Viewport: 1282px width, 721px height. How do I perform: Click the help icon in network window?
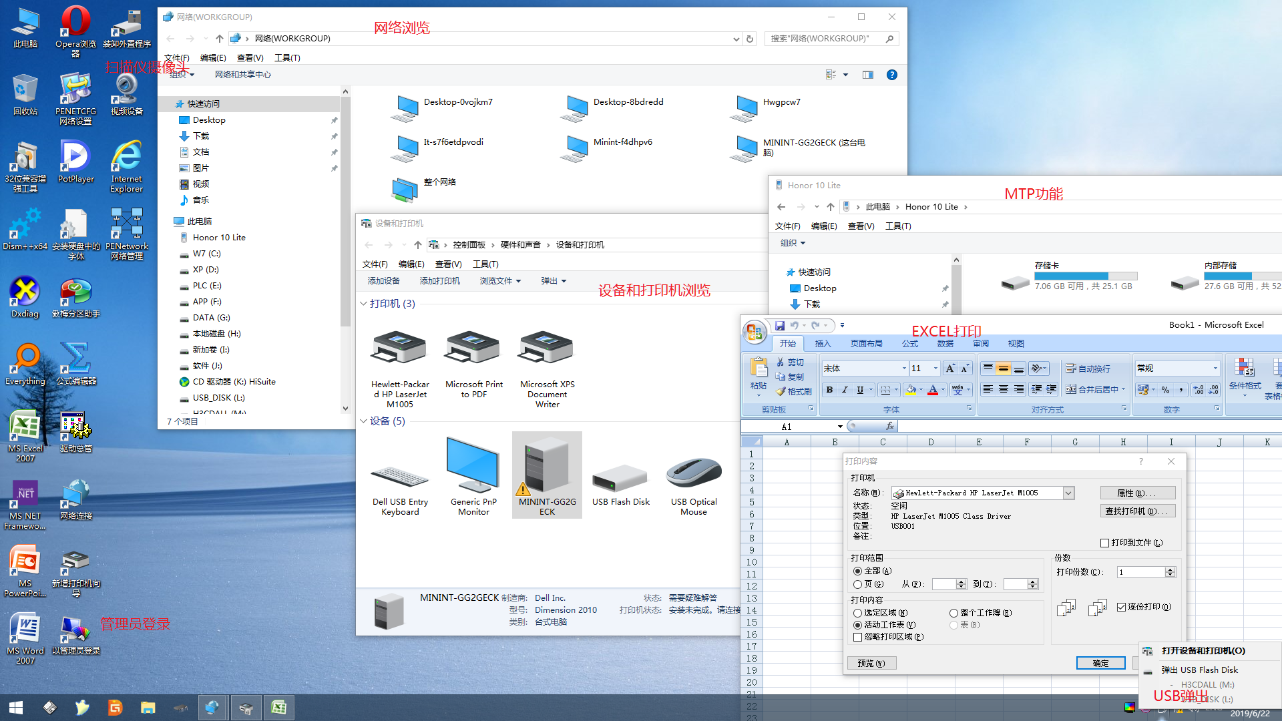point(891,75)
